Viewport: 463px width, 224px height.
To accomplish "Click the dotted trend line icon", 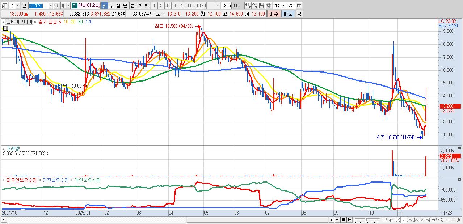I will click(397, 220).
